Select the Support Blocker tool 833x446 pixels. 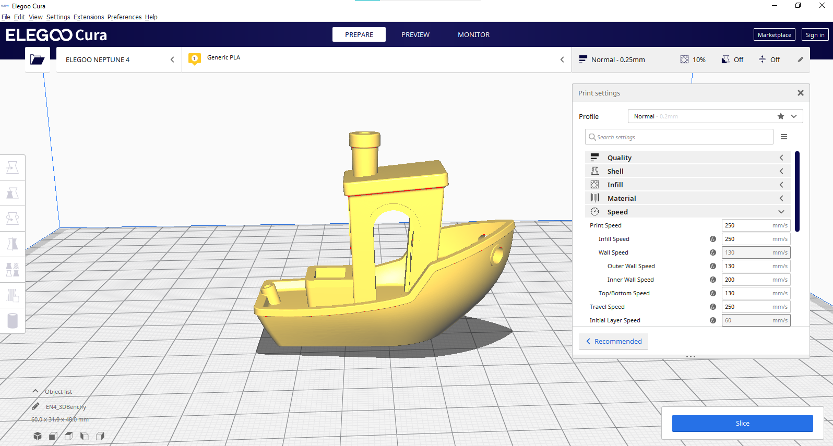coord(13,295)
